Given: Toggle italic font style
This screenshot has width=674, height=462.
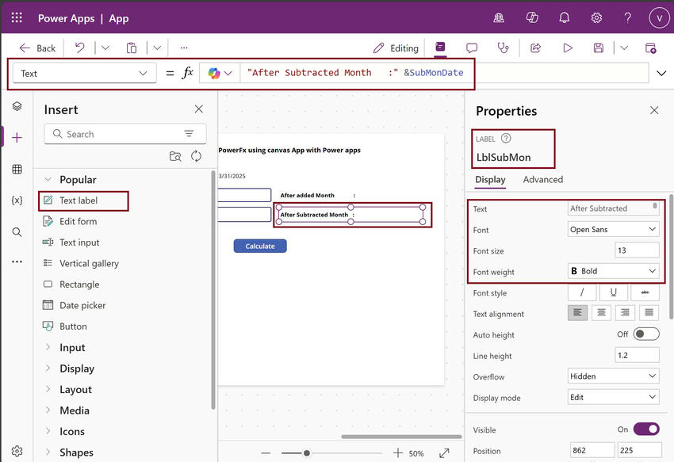Looking at the screenshot, I should [582, 292].
